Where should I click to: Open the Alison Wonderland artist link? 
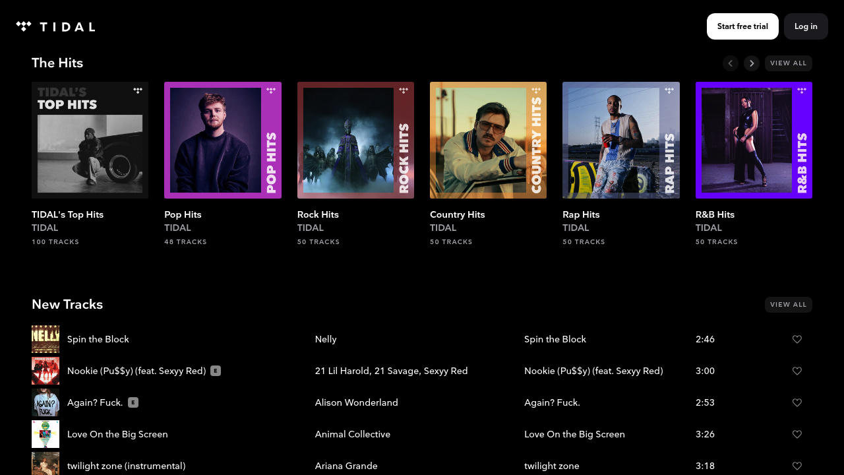coord(356,402)
